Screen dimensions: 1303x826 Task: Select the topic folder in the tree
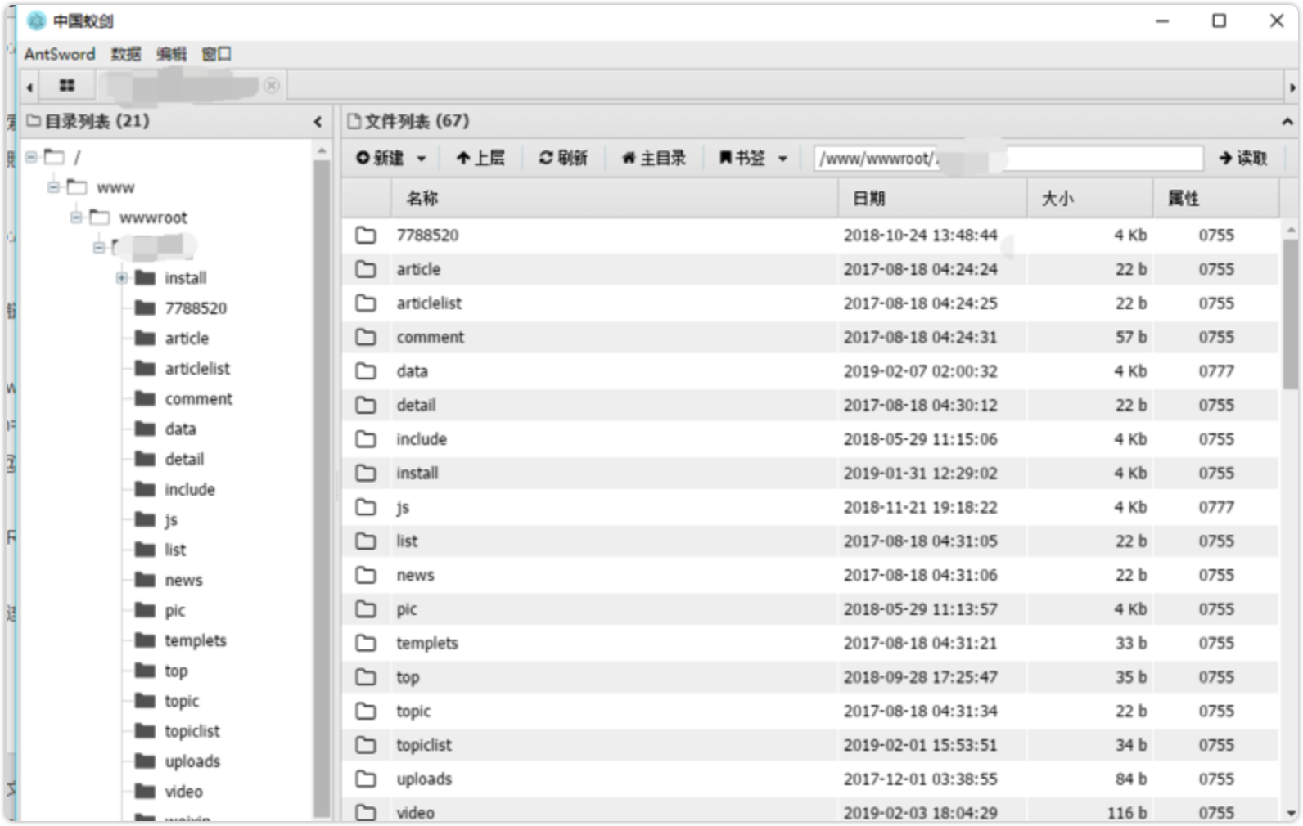tap(182, 702)
